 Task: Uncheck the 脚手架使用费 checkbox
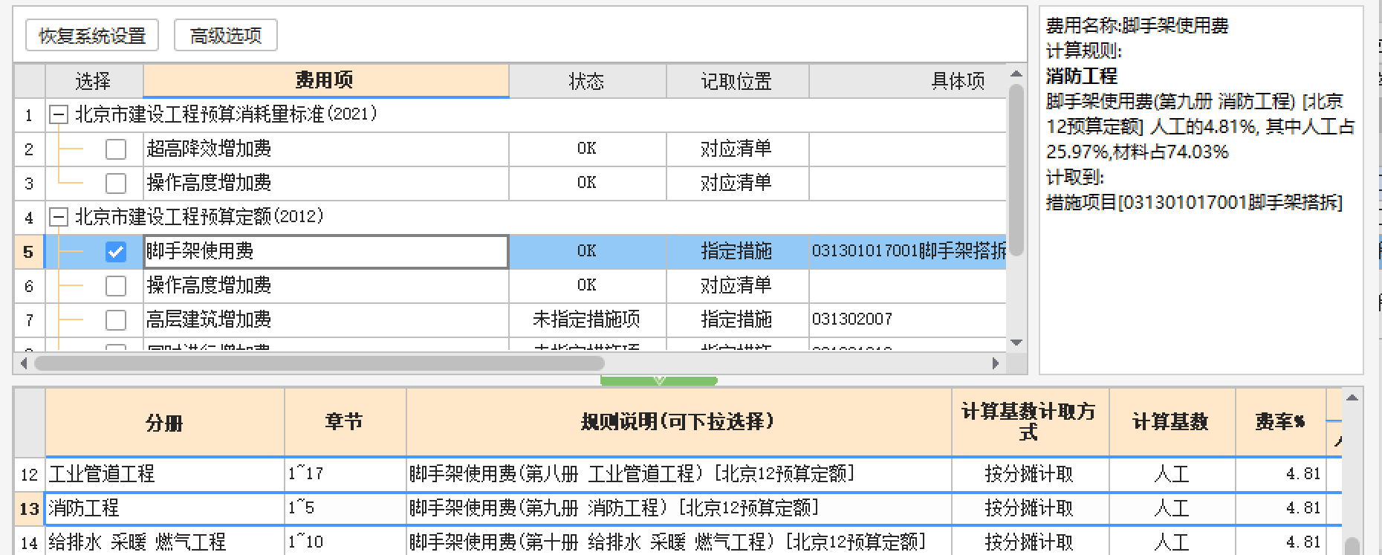(x=116, y=252)
